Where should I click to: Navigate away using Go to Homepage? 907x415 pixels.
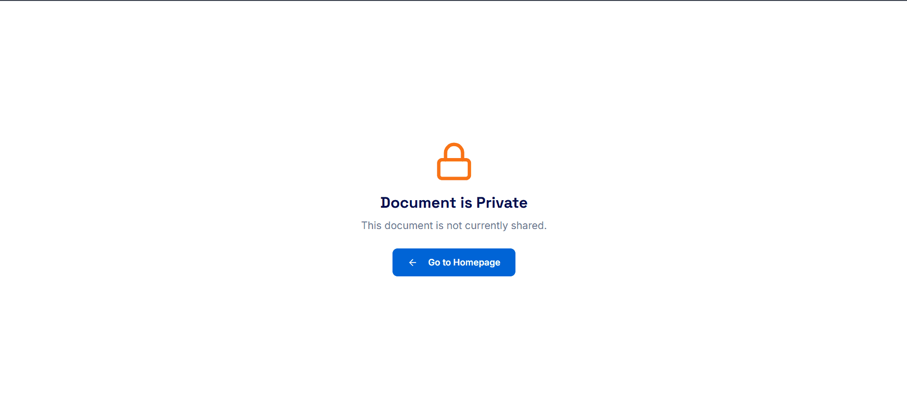(453, 262)
